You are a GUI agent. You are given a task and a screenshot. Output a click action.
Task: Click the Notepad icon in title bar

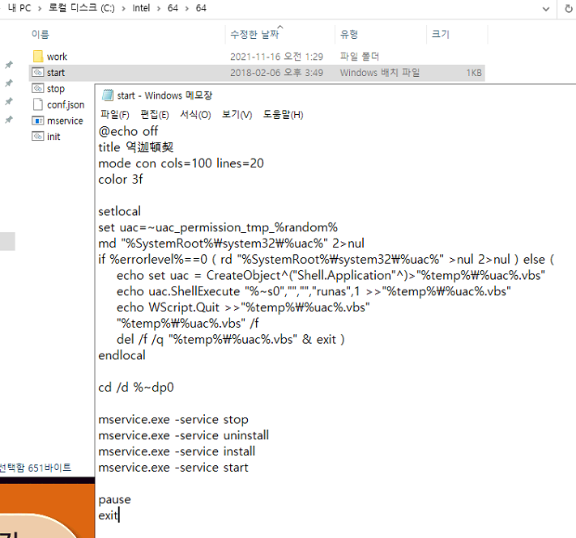click(107, 95)
